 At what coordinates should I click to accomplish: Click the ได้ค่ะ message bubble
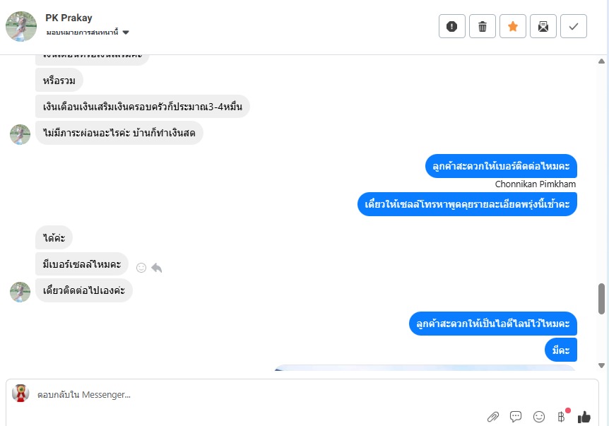pyautogui.click(x=54, y=237)
